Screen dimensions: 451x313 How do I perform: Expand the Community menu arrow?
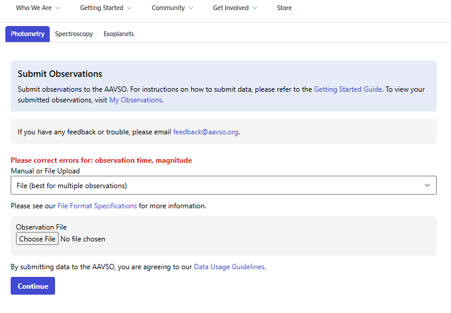tap(191, 8)
